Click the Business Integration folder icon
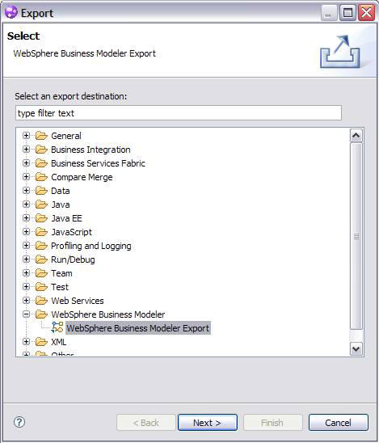The height and width of the screenshot is (443, 379). [x=41, y=150]
